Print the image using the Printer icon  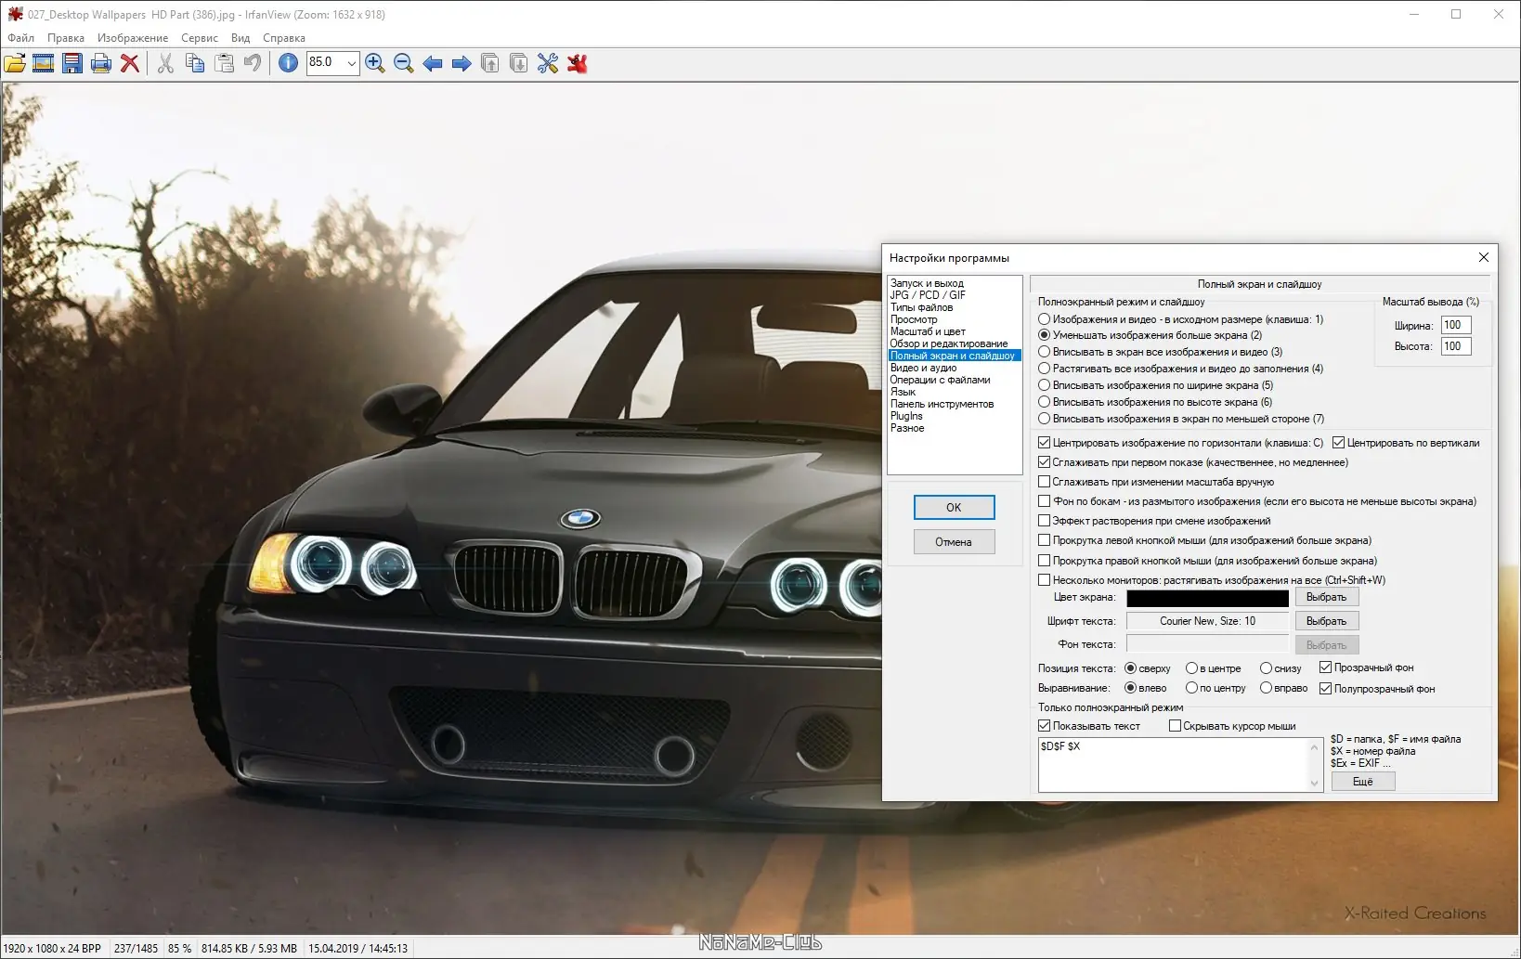coord(101,63)
